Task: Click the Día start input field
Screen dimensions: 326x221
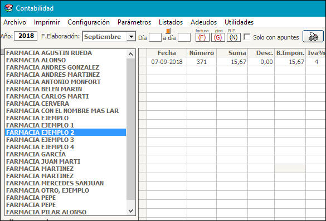Action: [155, 37]
